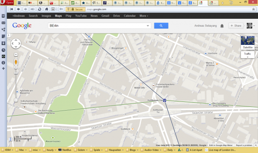This screenshot has height=153, width=258.
Task: Open the NextBus bookmark
Action: click(65, 150)
